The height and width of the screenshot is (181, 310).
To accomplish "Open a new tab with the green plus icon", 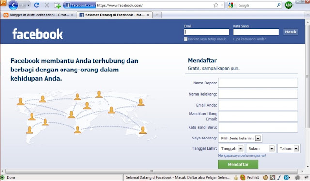I will click(58, 5).
